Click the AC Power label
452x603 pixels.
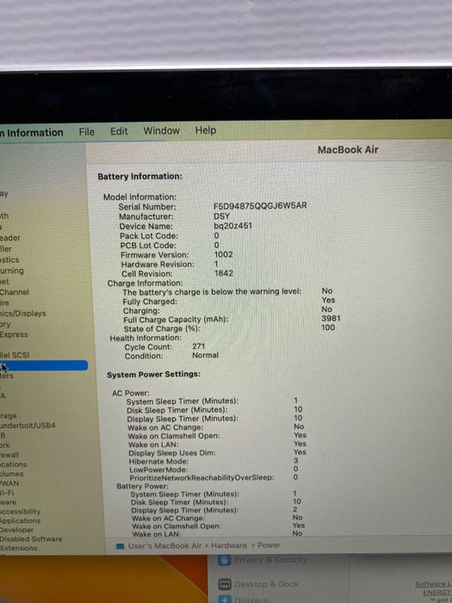click(131, 393)
